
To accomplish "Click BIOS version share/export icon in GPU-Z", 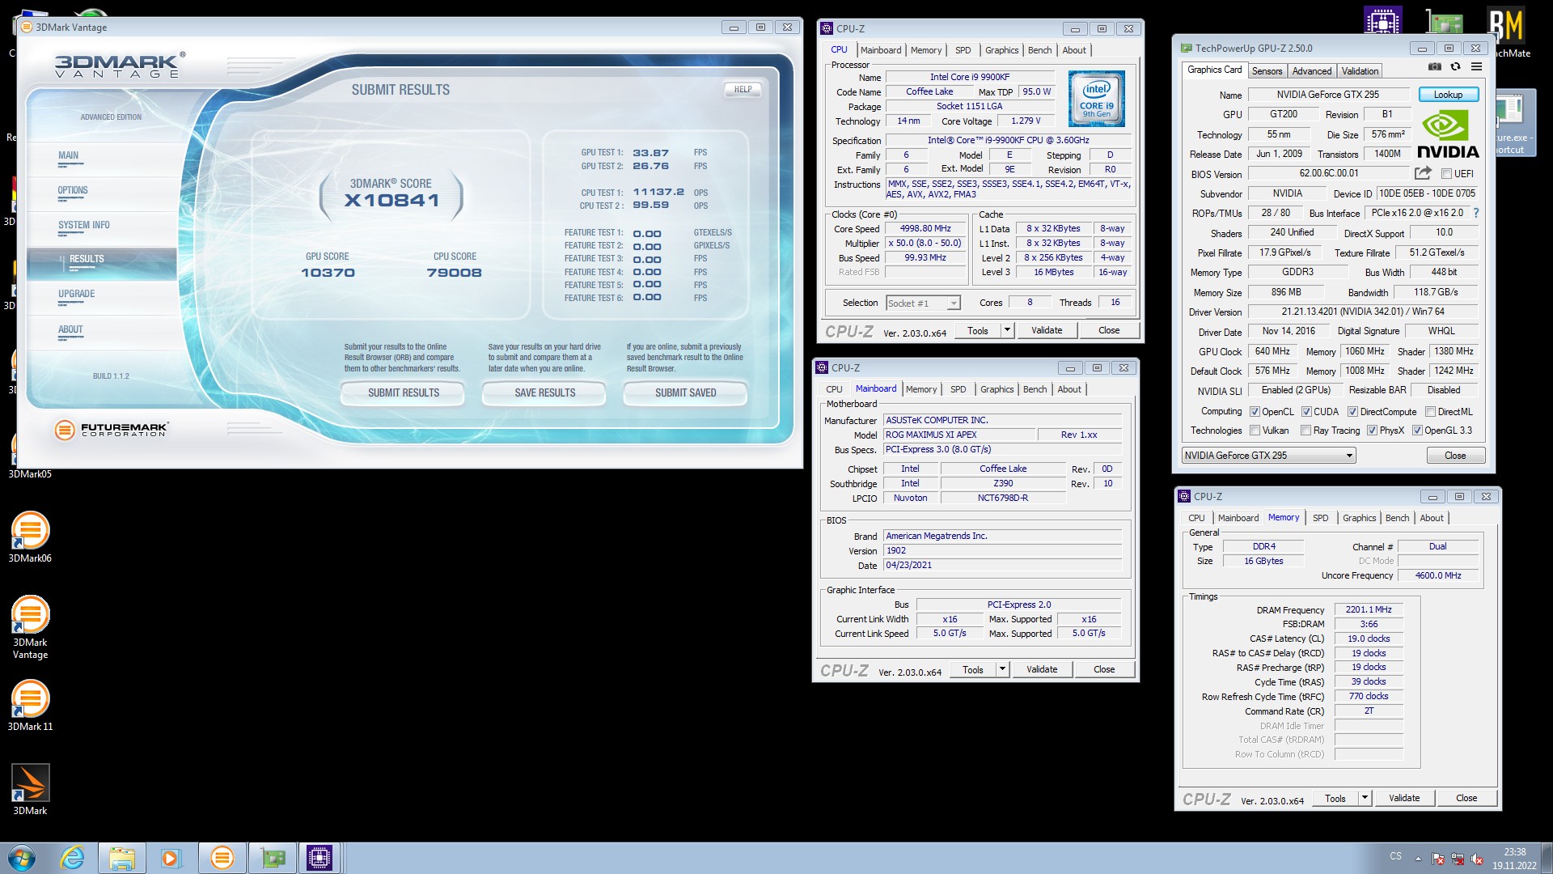I will pyautogui.click(x=1423, y=173).
